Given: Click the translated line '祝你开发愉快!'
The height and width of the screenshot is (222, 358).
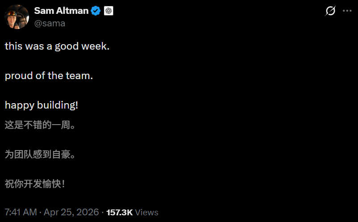Looking at the screenshot, I should click(x=35, y=184).
